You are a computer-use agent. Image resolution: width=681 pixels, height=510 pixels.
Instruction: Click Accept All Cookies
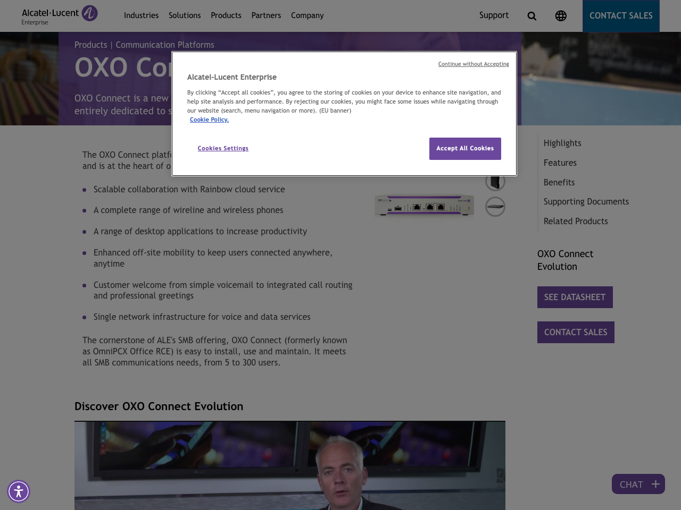click(x=465, y=148)
